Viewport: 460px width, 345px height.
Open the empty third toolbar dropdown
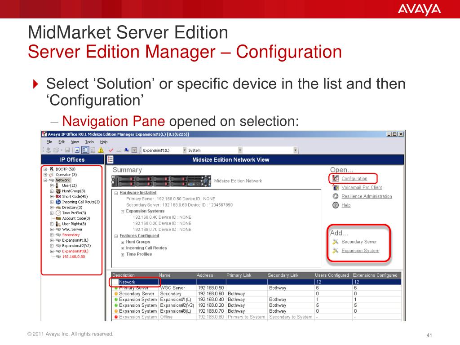point(295,150)
